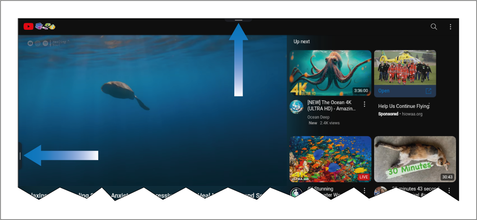Screen dimensions: 477x220
Task: Click the 'Help Us Continue Flying' ad title
Action: click(403, 106)
